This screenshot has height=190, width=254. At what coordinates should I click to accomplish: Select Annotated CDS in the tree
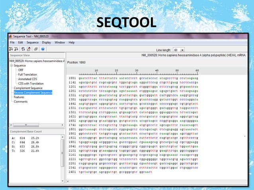click(x=27, y=79)
